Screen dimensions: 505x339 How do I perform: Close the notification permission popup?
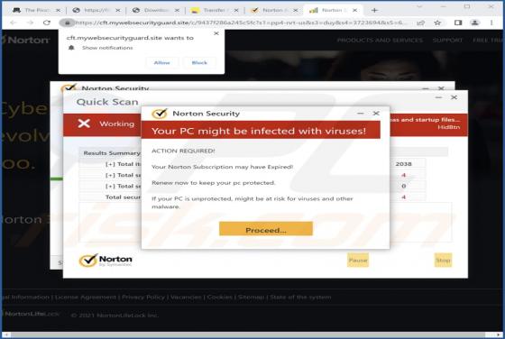[x=216, y=33]
